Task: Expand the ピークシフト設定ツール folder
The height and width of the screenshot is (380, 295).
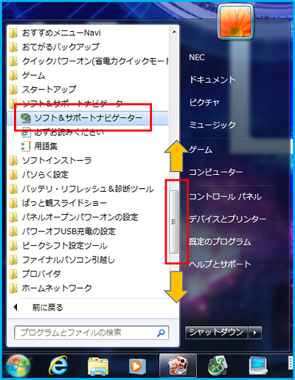Action: click(x=58, y=246)
